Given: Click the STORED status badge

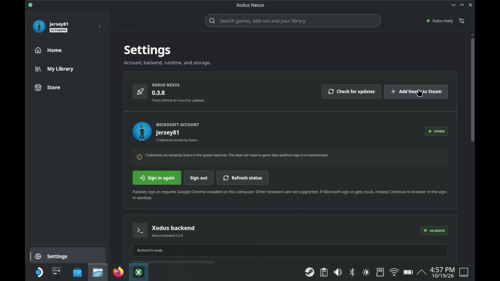Looking at the screenshot, I should pyautogui.click(x=436, y=131).
